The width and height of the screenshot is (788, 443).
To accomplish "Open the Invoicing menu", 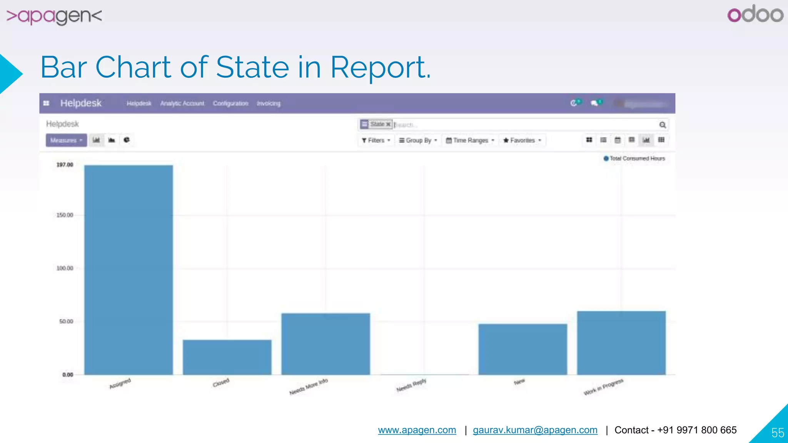I will click(269, 103).
